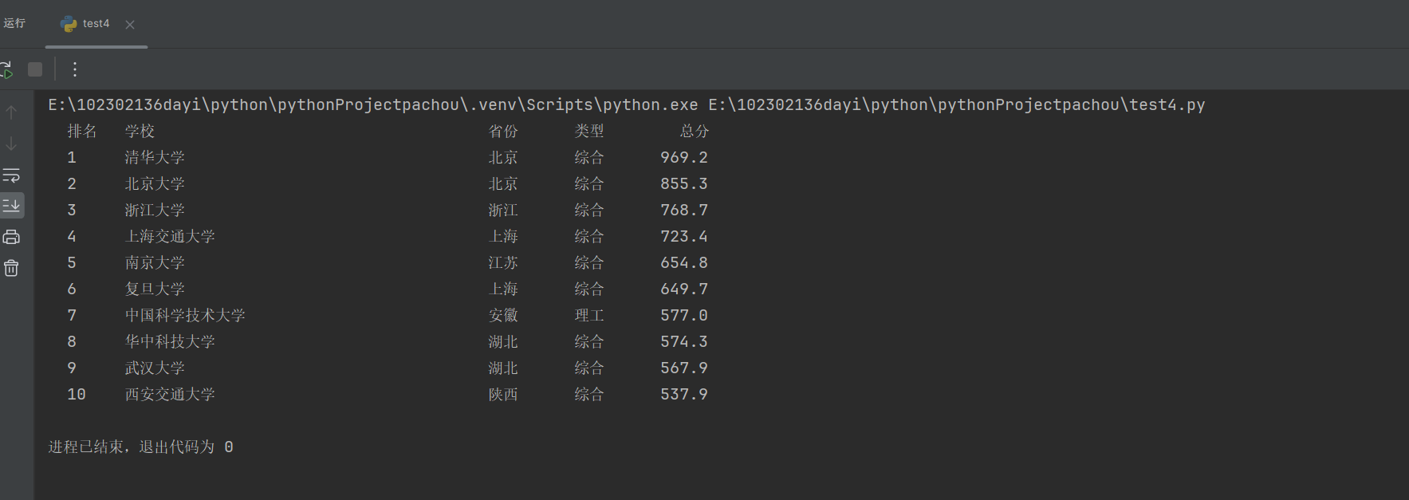Click province 陕西 in row 10
The height and width of the screenshot is (500, 1409).
503,394
